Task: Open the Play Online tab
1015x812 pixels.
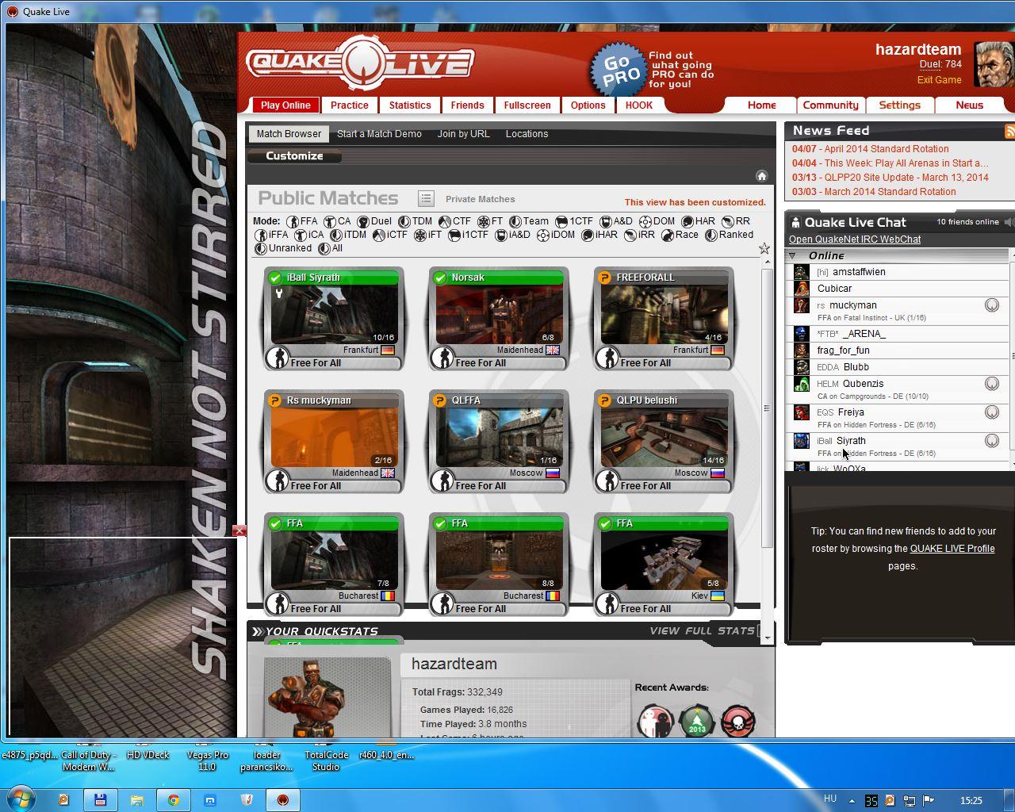Action: click(x=285, y=105)
